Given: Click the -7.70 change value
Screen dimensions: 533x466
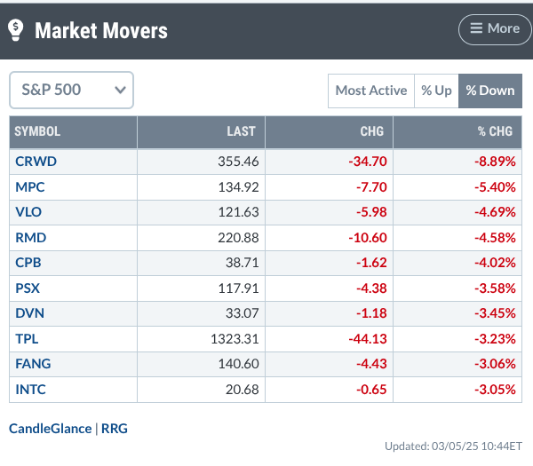Looking at the screenshot, I should click(371, 187).
